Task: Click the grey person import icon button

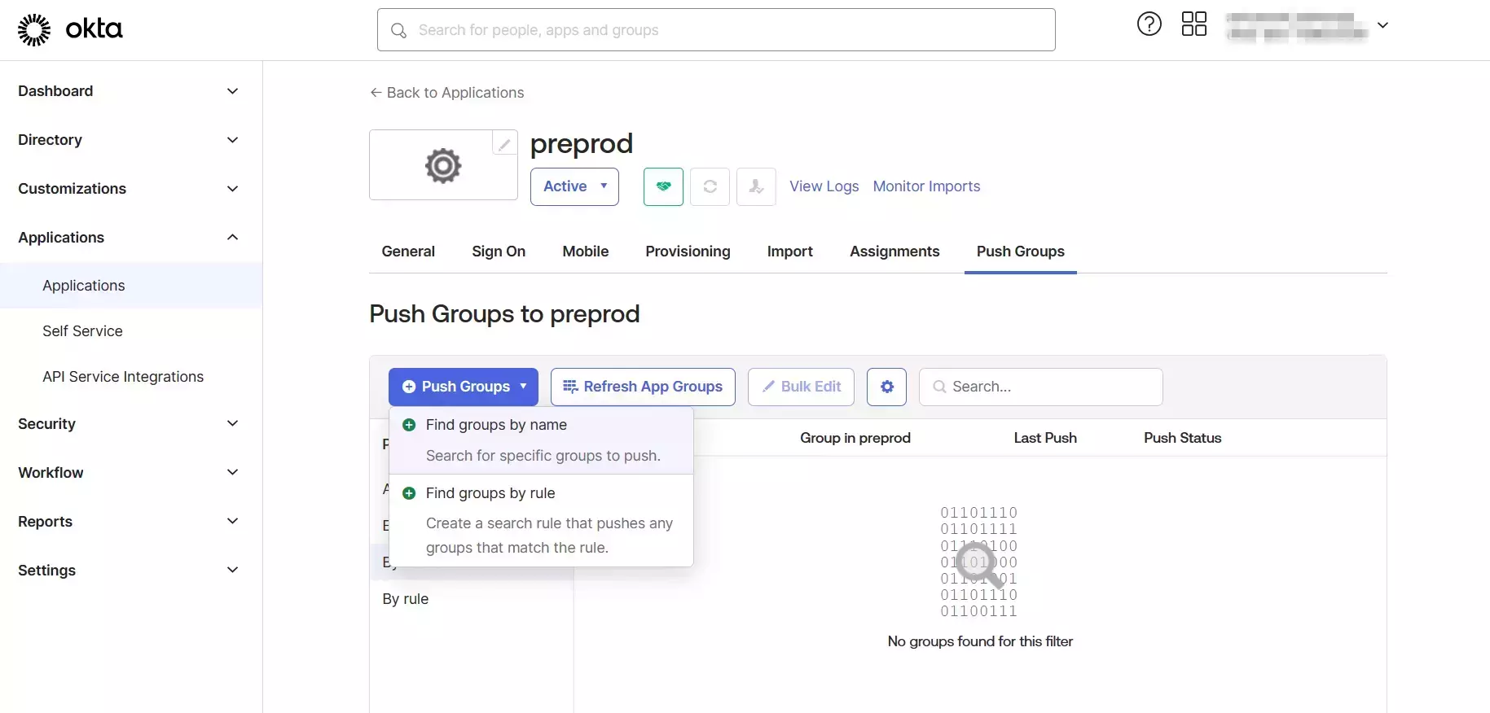Action: 756,186
